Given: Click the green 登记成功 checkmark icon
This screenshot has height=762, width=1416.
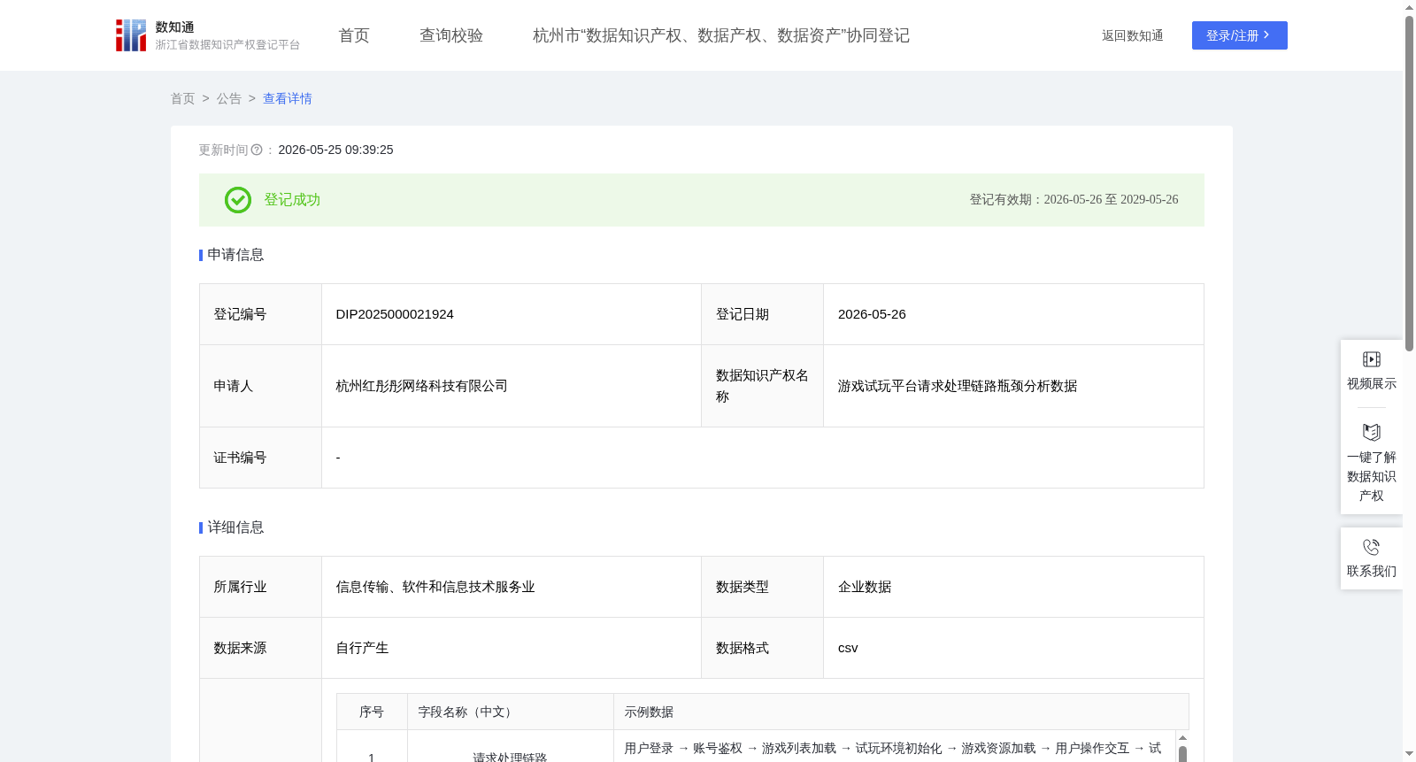Looking at the screenshot, I should tap(238, 200).
